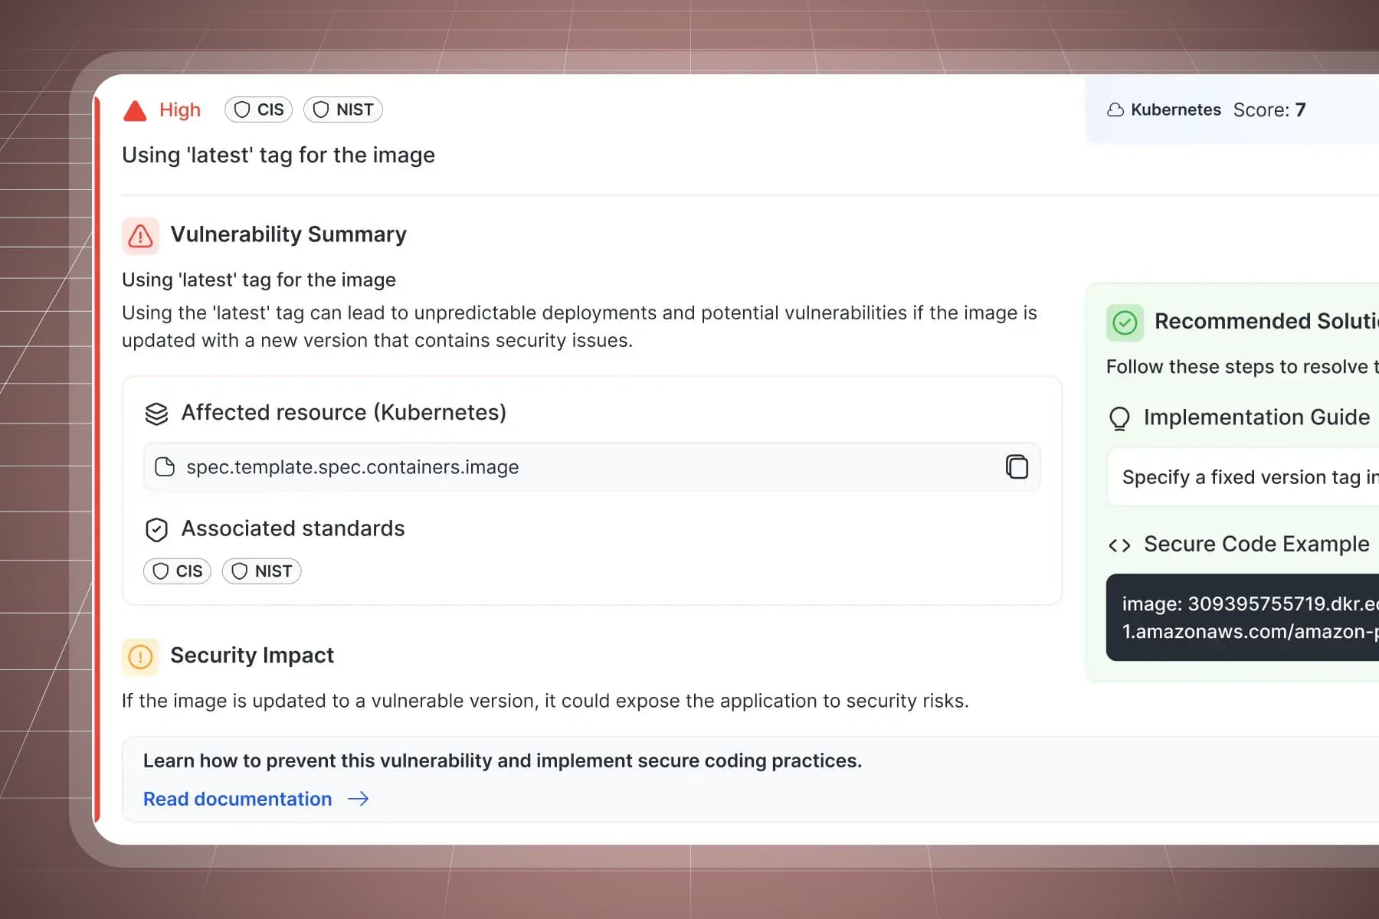Click the layers icon beside Affected resource
This screenshot has height=919, width=1379.
[156, 414]
